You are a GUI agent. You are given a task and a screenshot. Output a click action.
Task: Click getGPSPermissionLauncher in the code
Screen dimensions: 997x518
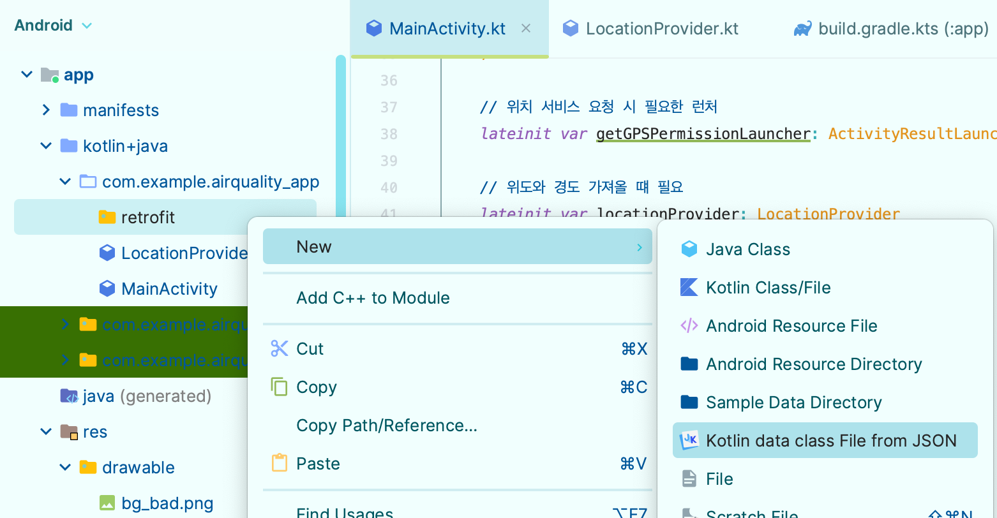click(x=703, y=134)
